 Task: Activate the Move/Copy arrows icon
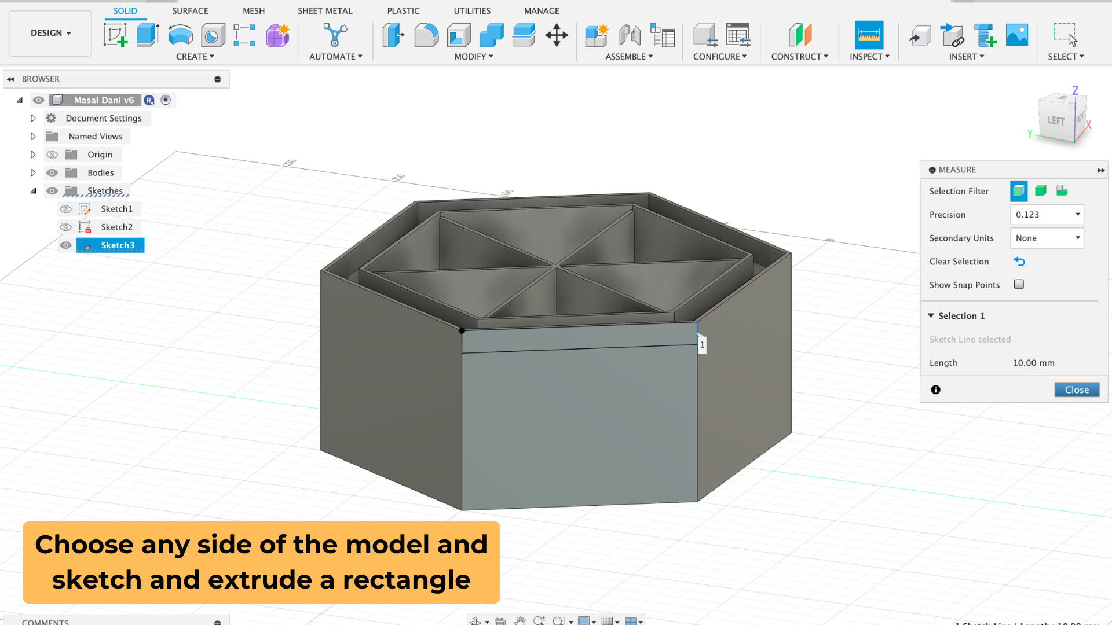pos(557,35)
